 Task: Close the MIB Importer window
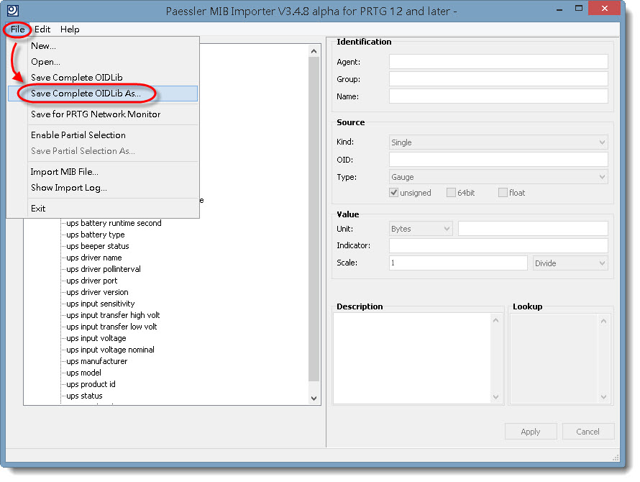[605, 8]
